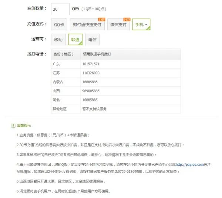The image size is (222, 198).
Task: Select 内蒙古 row phone number 16885885
Action: click(x=90, y=82)
